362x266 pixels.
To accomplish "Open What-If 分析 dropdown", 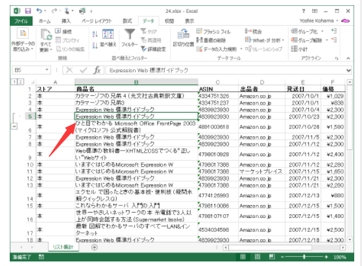I will (x=265, y=40).
